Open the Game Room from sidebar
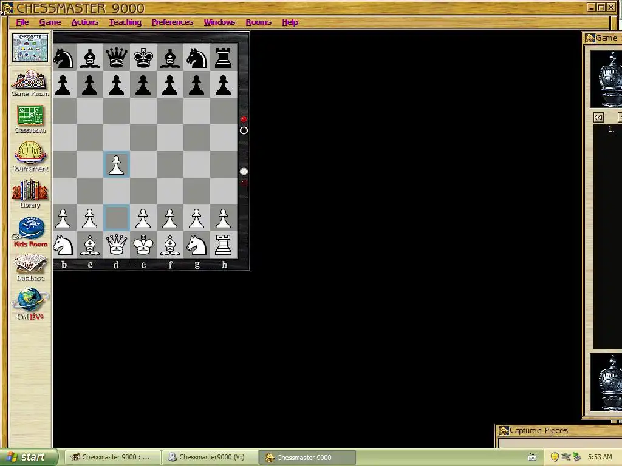The height and width of the screenshot is (466, 622). [x=30, y=84]
